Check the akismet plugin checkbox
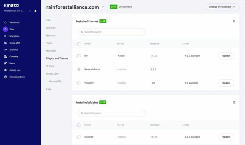This screenshot has width=245, height=145. [79, 137]
